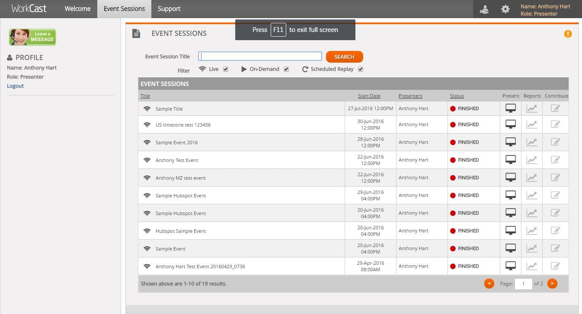Open Contribute for Anthony Test Event

tap(556, 160)
